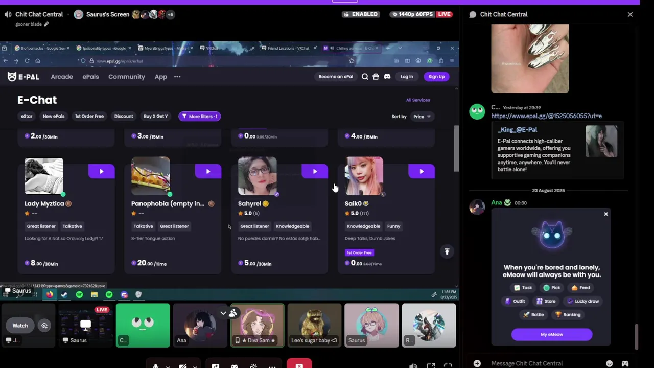Viewport: 654px width, 368px height.
Task: Click the Ranking chip in the eMeow card
Action: click(568, 315)
